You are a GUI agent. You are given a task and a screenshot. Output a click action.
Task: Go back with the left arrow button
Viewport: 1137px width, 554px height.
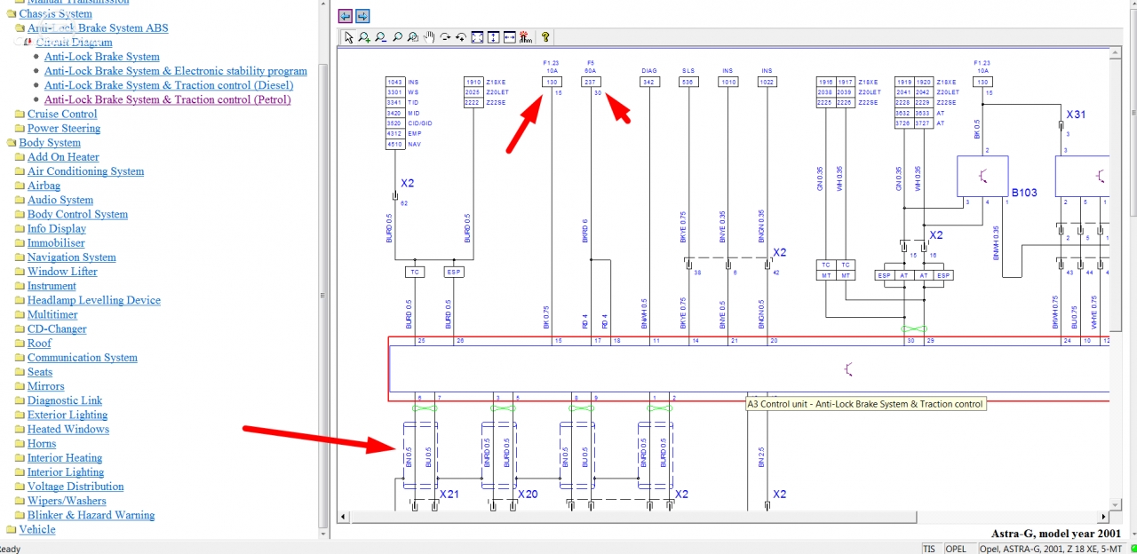pos(346,16)
